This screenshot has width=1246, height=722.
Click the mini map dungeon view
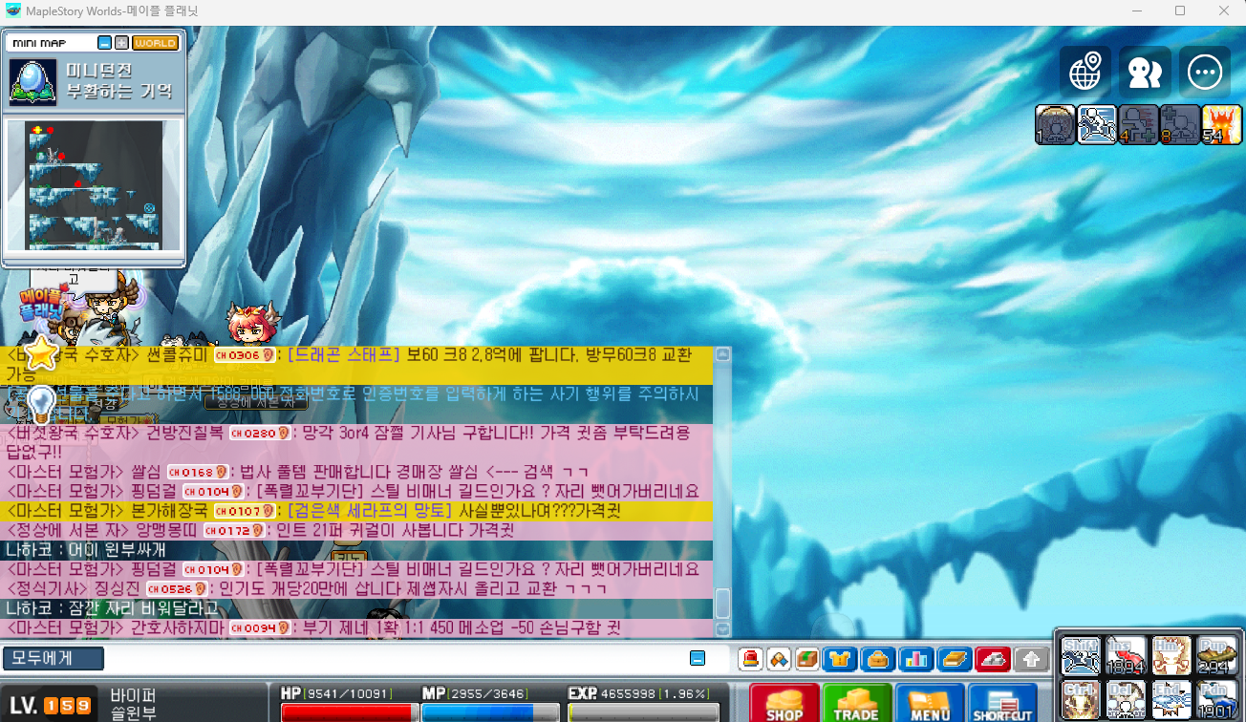pos(95,185)
